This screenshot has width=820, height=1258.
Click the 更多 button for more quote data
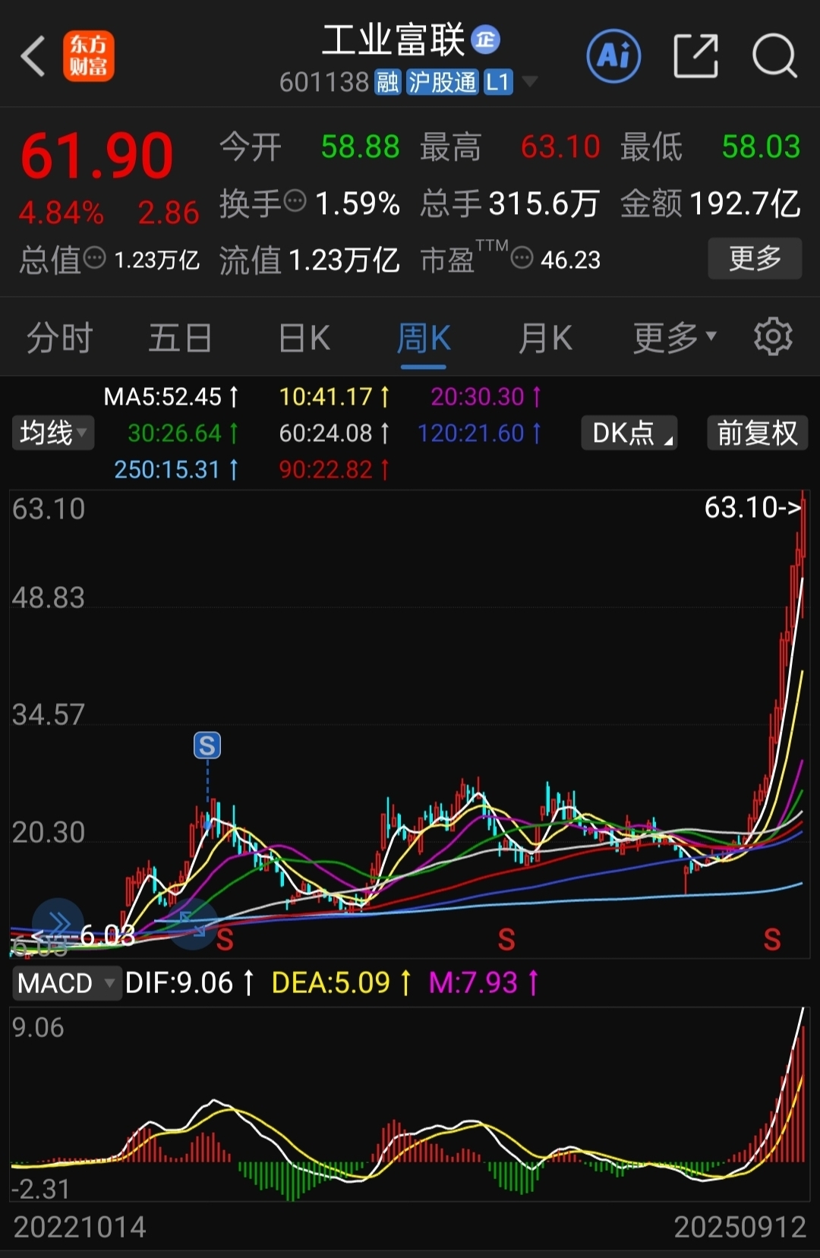755,258
